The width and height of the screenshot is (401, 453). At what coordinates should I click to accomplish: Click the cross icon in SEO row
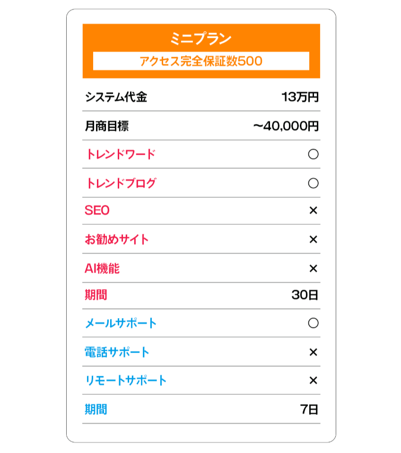coord(313,210)
